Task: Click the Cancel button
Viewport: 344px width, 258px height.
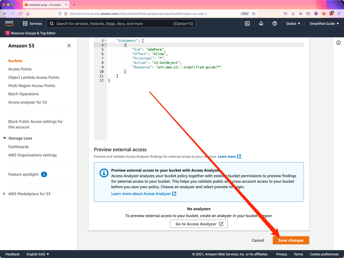Action: pyautogui.click(x=258, y=240)
